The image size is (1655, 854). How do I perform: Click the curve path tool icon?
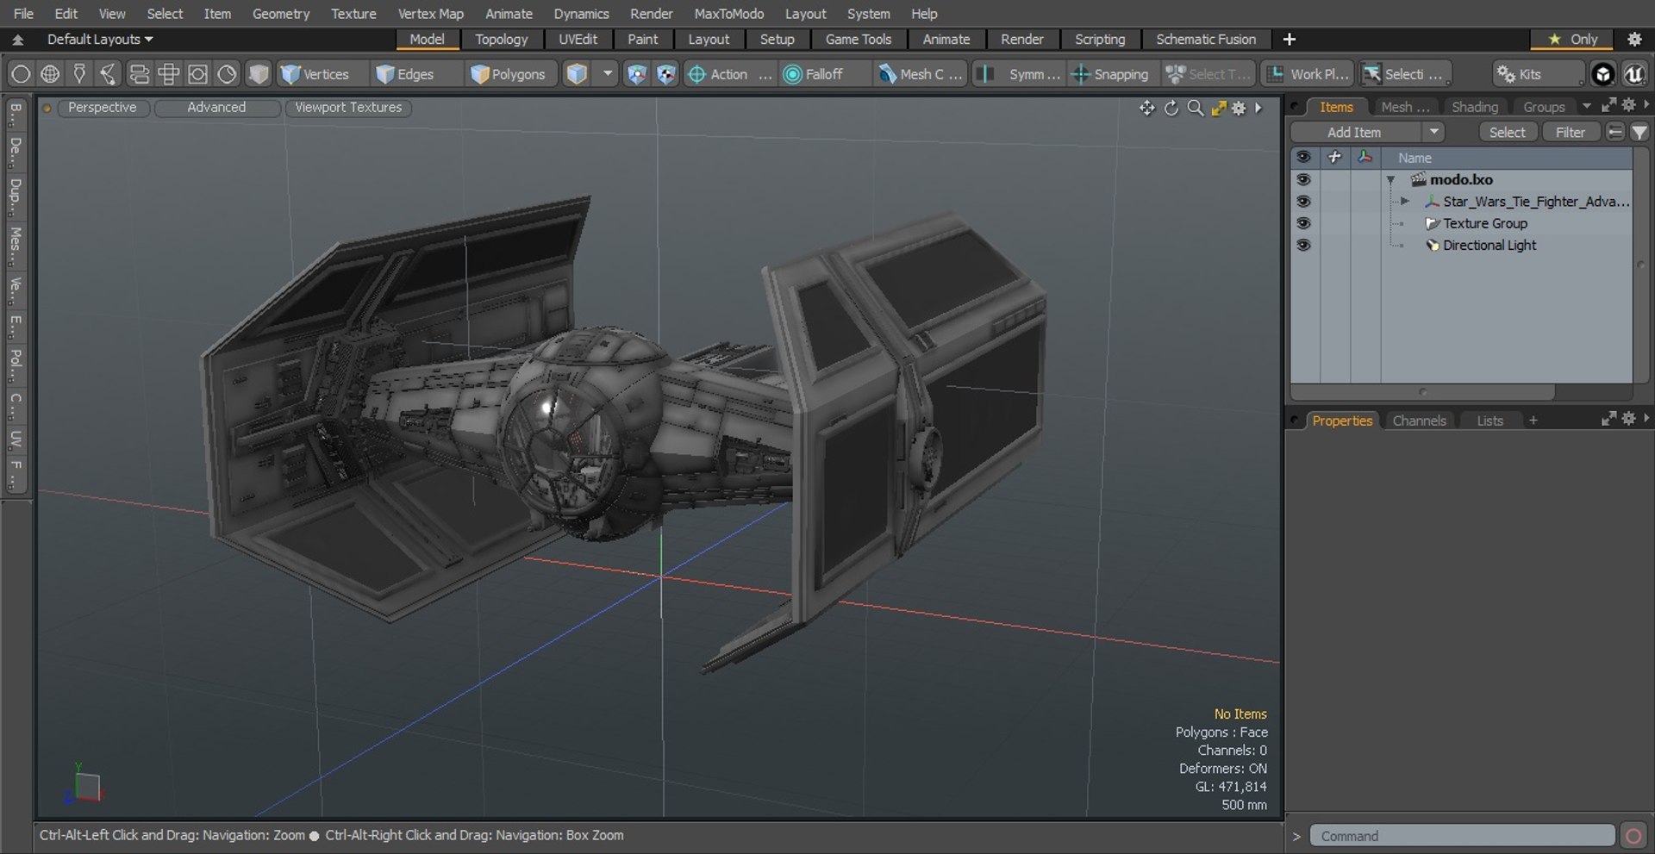(x=109, y=74)
